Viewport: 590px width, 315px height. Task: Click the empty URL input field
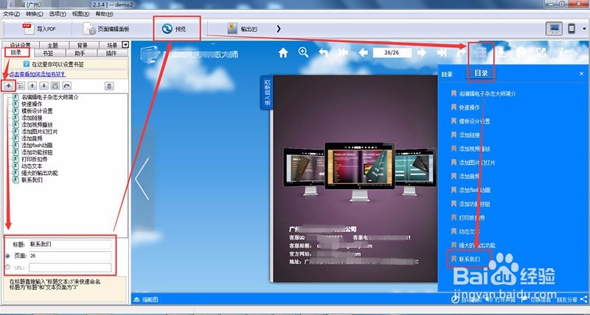(x=70, y=267)
